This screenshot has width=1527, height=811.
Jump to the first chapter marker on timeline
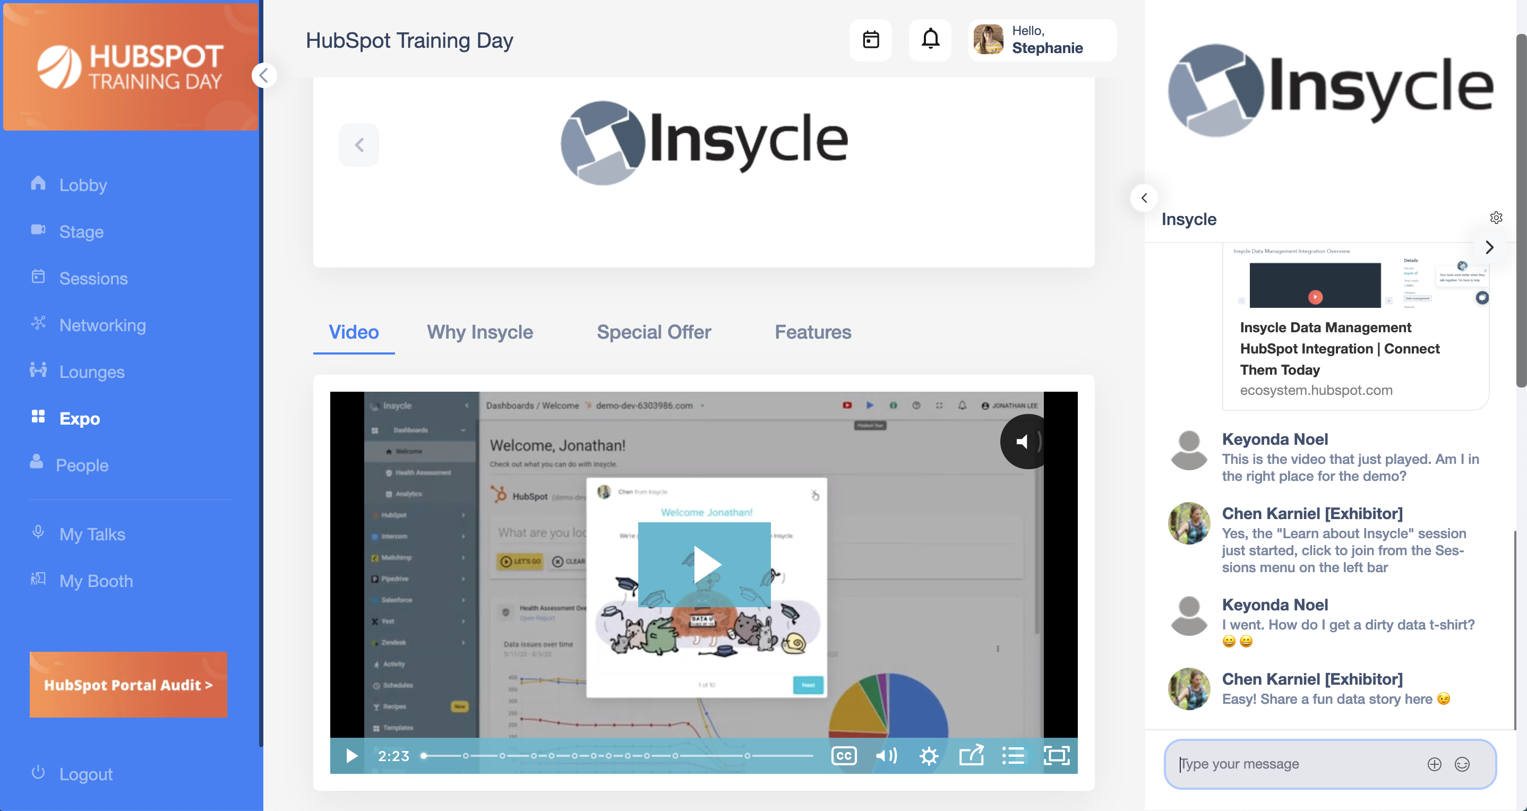(x=466, y=755)
